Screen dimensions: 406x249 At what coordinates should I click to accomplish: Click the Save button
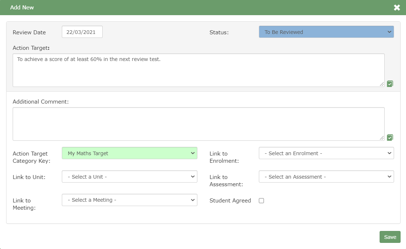click(x=390, y=237)
